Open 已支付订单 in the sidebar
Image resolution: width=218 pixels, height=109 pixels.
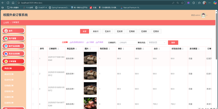click(x=9, y=80)
